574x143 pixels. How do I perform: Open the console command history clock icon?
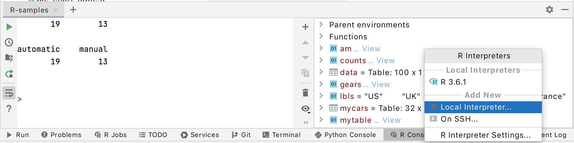pos(9,42)
